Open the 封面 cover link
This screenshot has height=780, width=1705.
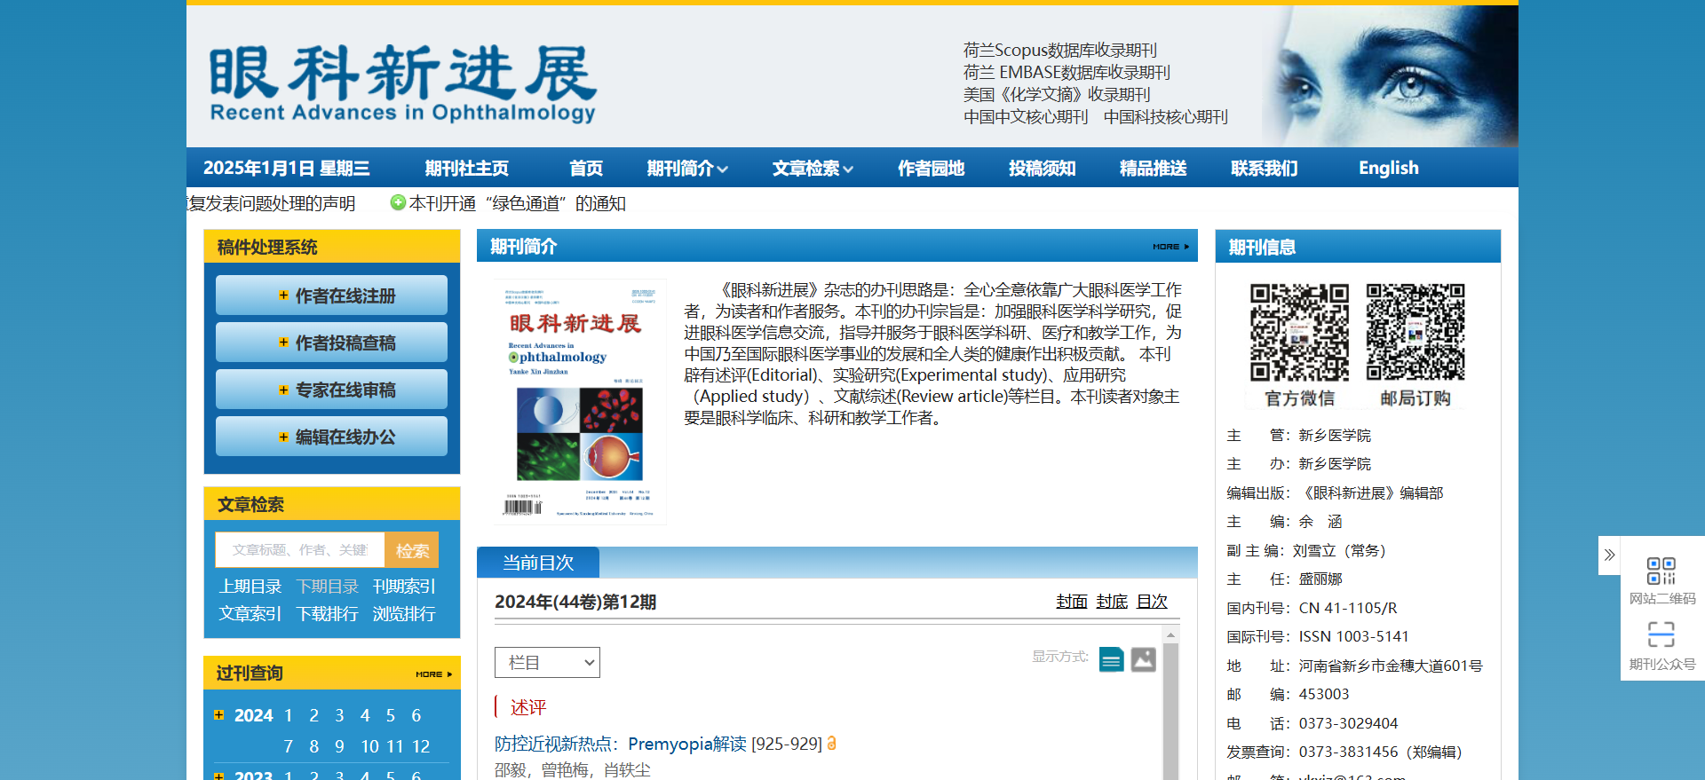(1071, 602)
